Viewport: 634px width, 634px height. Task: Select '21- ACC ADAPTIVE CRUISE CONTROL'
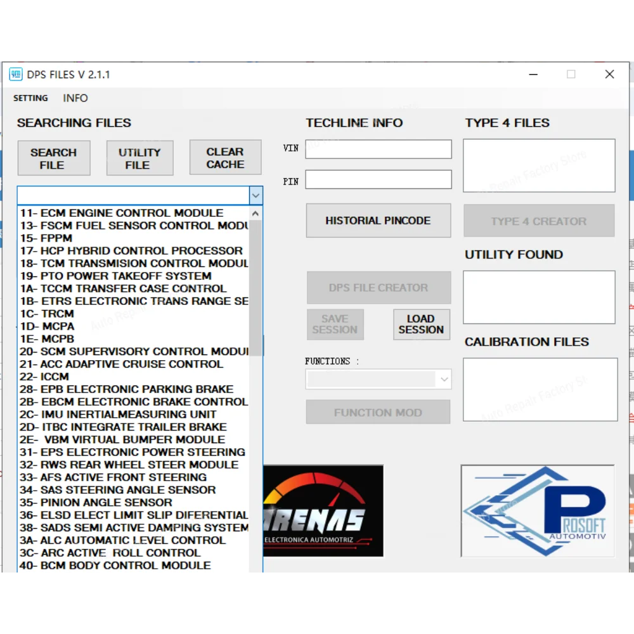pos(133,364)
